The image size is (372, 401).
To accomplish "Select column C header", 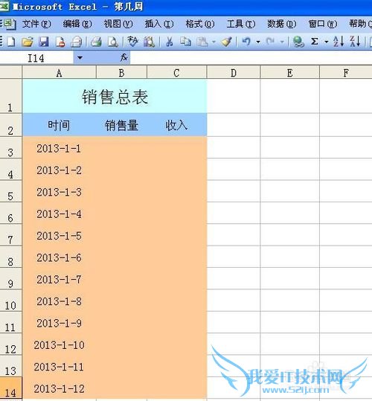I will tap(176, 73).
